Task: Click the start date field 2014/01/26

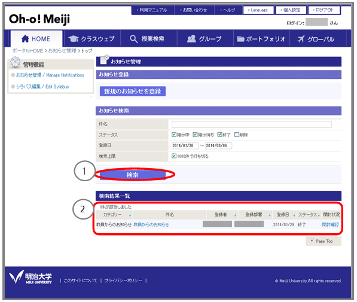Action: (185, 145)
